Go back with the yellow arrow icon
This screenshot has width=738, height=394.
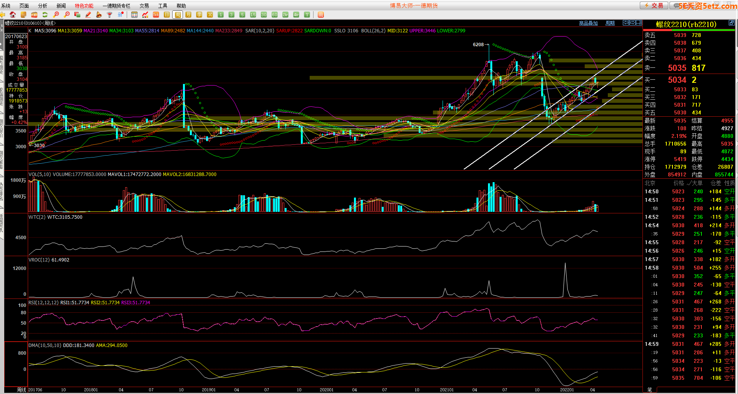tap(2, 15)
